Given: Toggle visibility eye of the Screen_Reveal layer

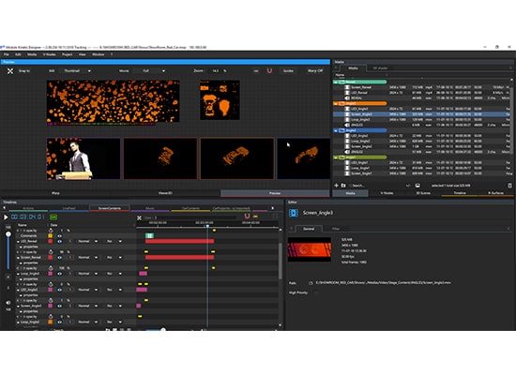Looking at the screenshot, I should point(59,258).
